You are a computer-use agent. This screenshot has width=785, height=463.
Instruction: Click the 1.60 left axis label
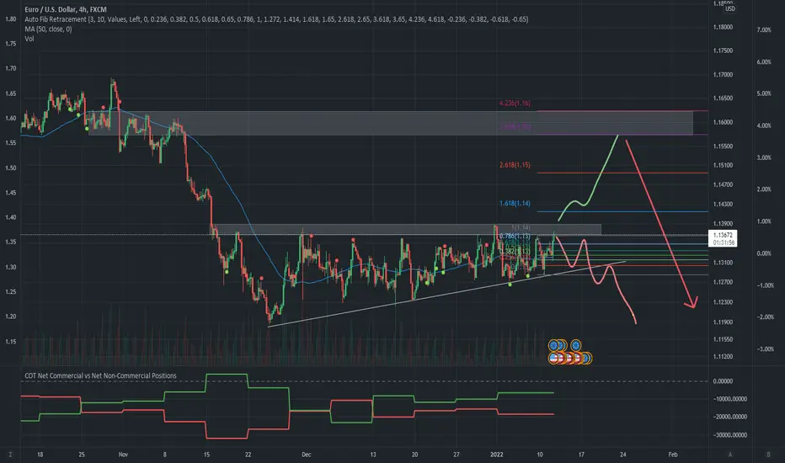(x=10, y=118)
